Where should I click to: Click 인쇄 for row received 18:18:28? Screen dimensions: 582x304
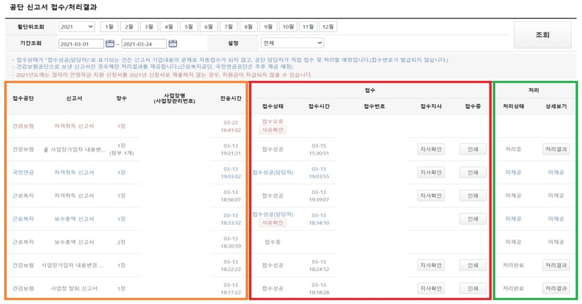(x=473, y=288)
